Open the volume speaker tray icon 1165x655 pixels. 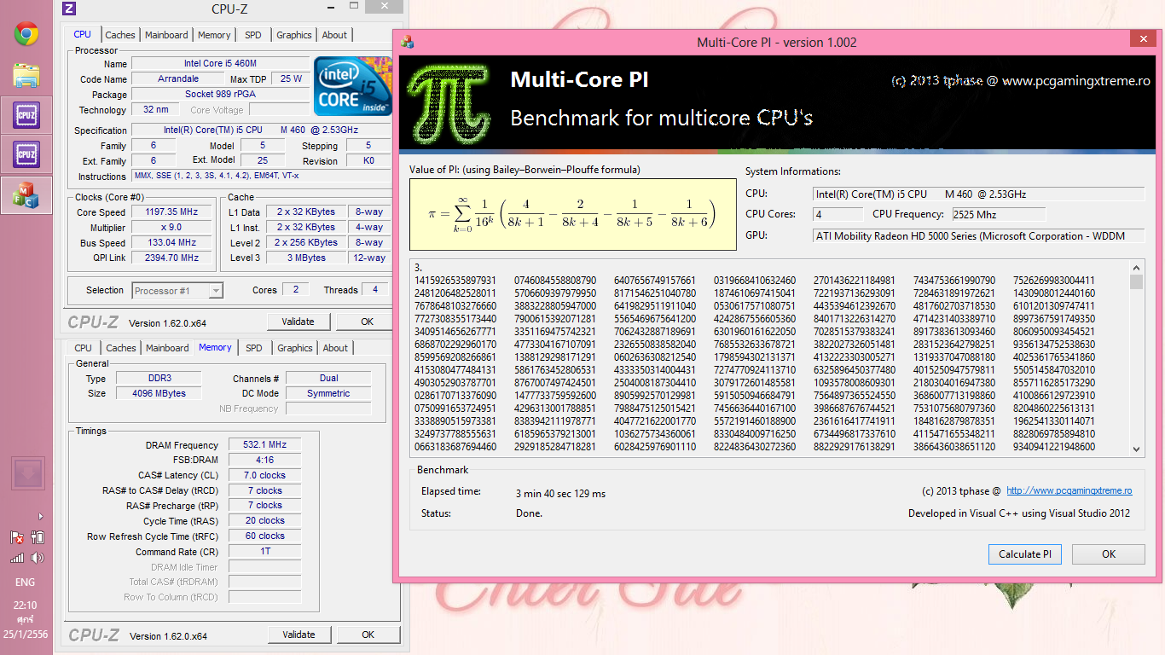(x=37, y=558)
